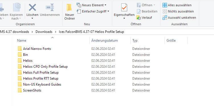Screen dimensions: 214x106
Task: Click Helios Full Profile Setup name
Action: 41,73
